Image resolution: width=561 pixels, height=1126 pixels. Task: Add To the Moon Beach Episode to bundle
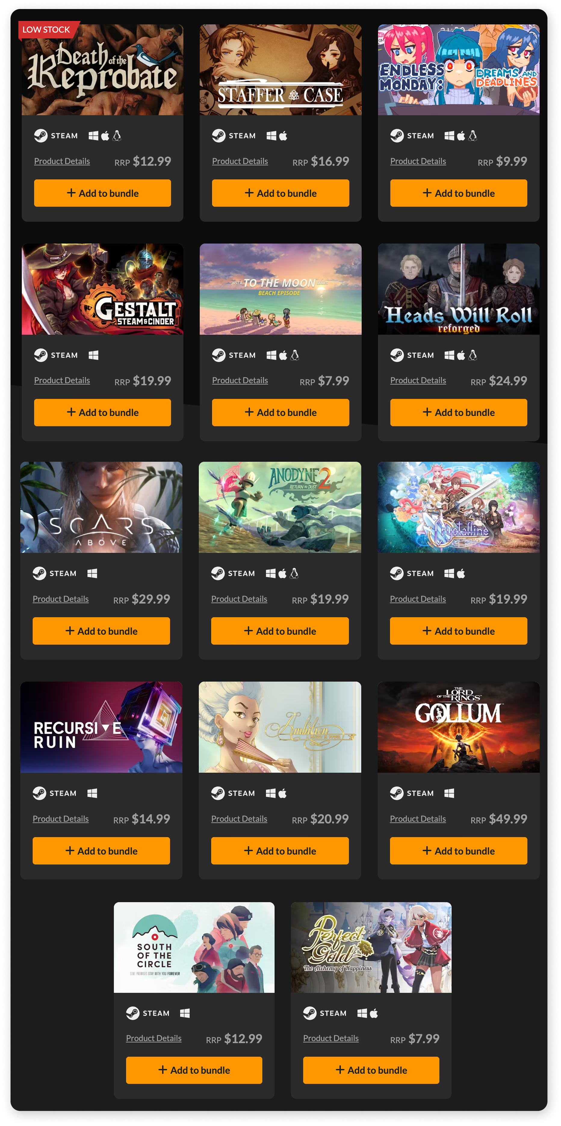pos(281,412)
